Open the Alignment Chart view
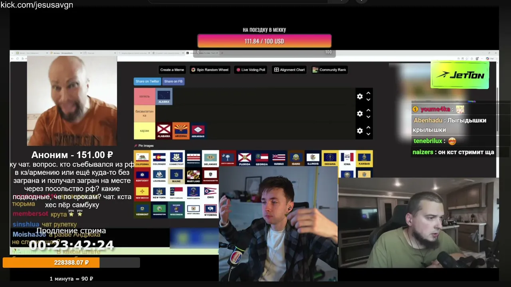511x287 pixels. point(289,70)
